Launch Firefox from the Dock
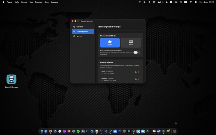 pos(50,131)
